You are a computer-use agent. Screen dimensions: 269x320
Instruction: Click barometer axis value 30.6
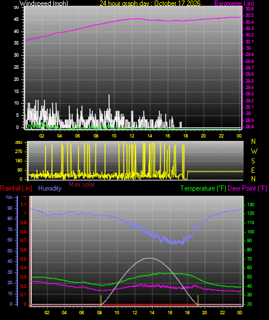point(249,9)
